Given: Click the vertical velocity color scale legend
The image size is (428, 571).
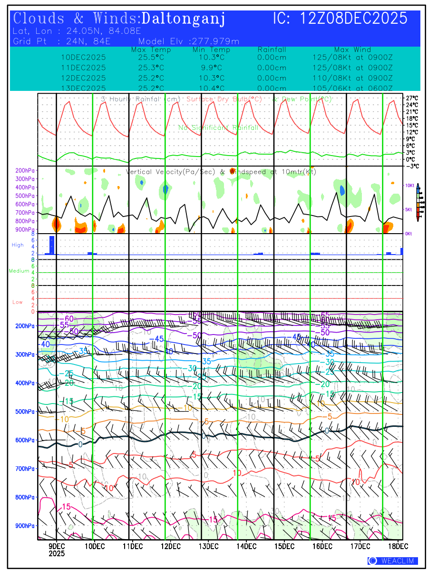Looking at the screenshot, I should point(418,202).
